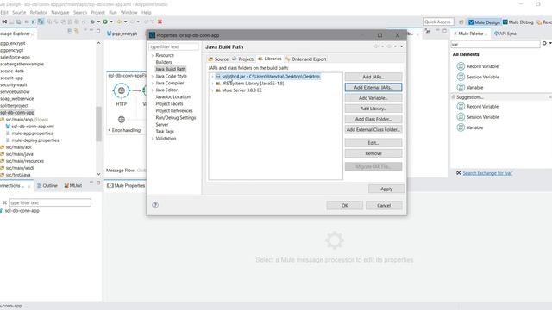Click OK in the Properties dialog
Screen dimensions: 552x310
[x=344, y=205]
